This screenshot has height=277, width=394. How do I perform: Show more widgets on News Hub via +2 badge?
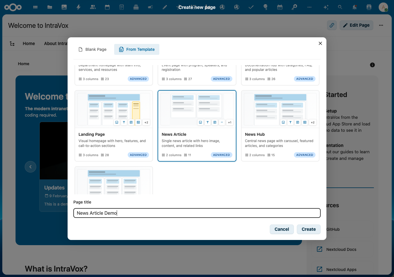(x=312, y=122)
